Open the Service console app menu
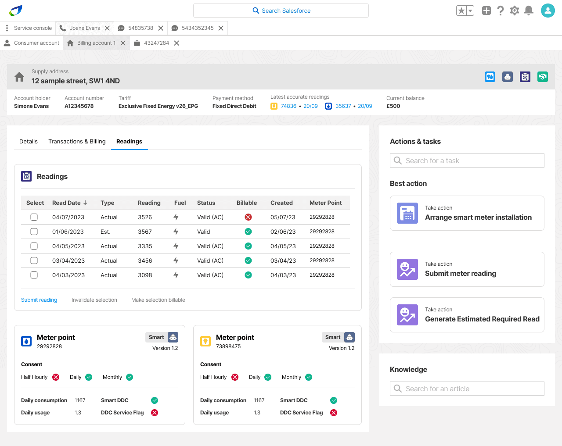 click(x=7, y=28)
